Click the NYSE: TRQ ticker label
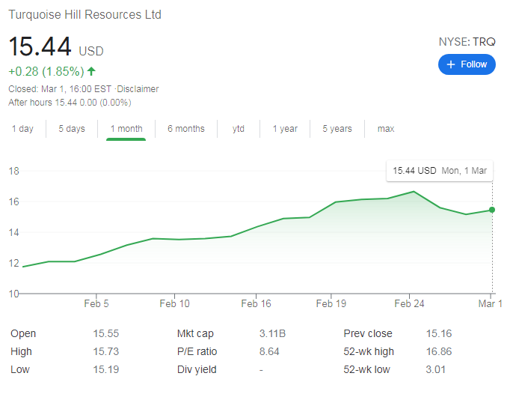 click(467, 42)
